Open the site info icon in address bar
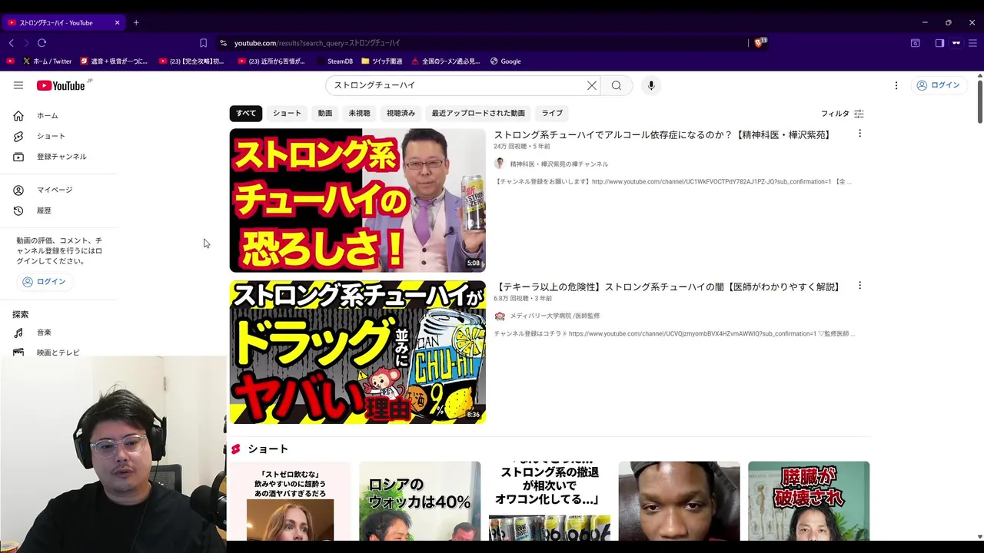This screenshot has width=984, height=553. [x=224, y=43]
